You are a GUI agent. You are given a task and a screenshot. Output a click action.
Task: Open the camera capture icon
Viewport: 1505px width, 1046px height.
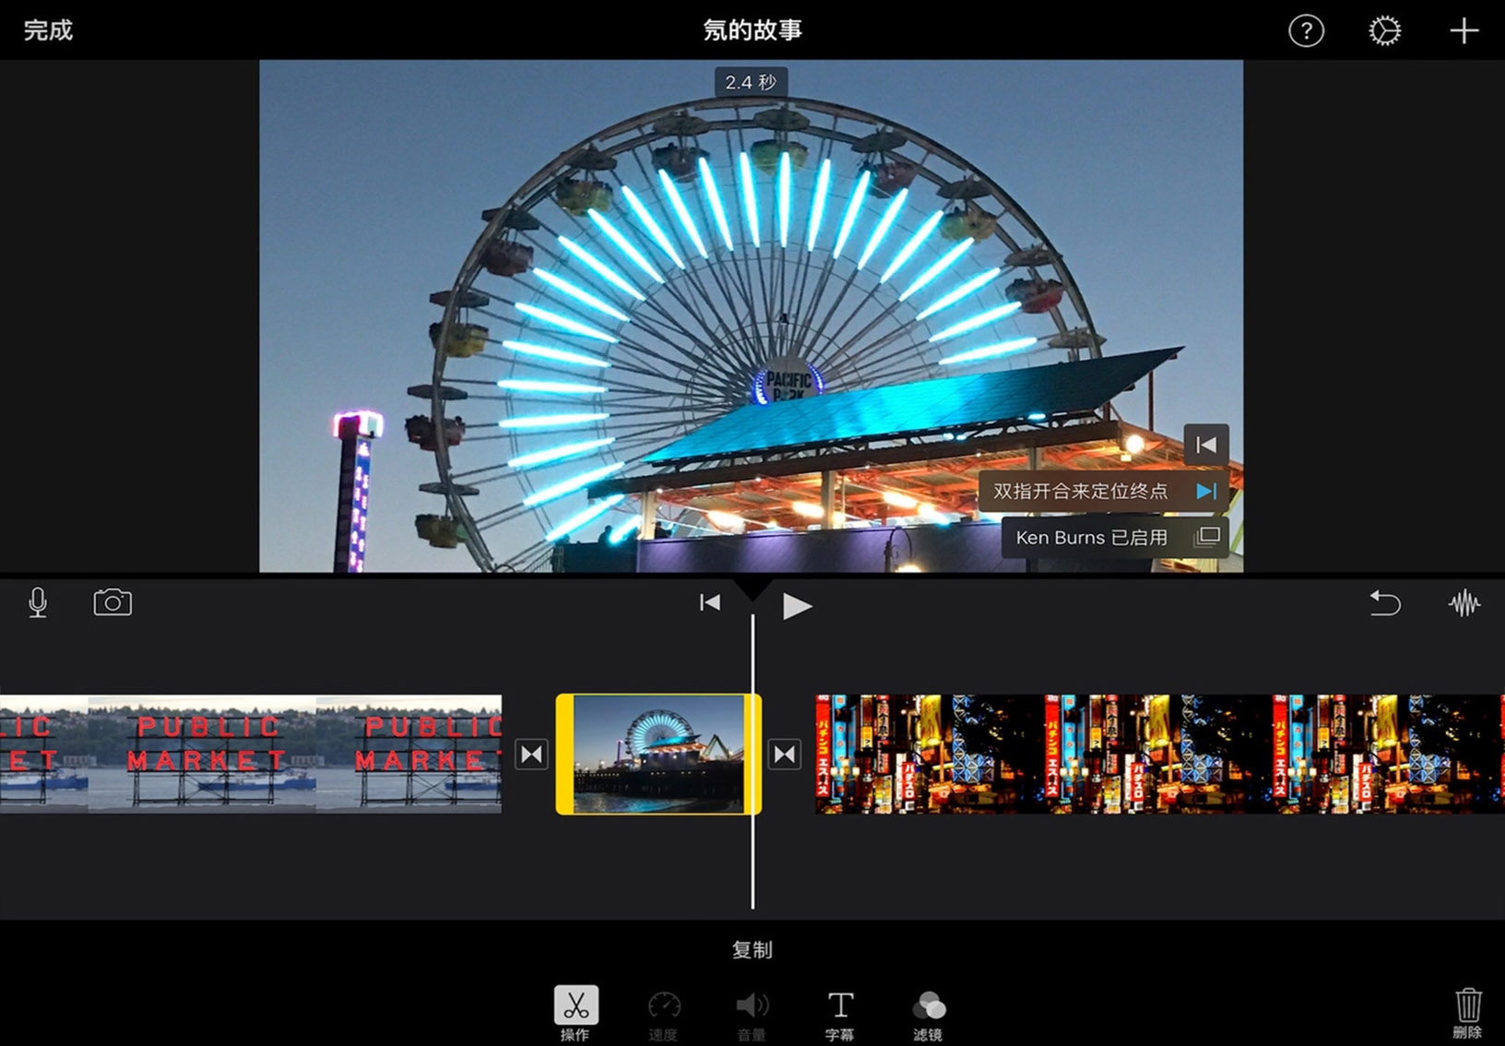(x=113, y=603)
